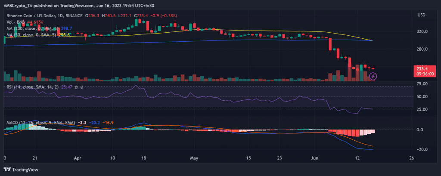Click the MA 50 value 298.6
Viewport: 441px width, 176px height.
[x=65, y=34]
